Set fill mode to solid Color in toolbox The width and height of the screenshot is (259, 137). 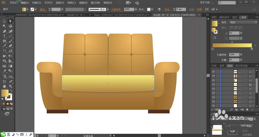click(x=4, y=104)
